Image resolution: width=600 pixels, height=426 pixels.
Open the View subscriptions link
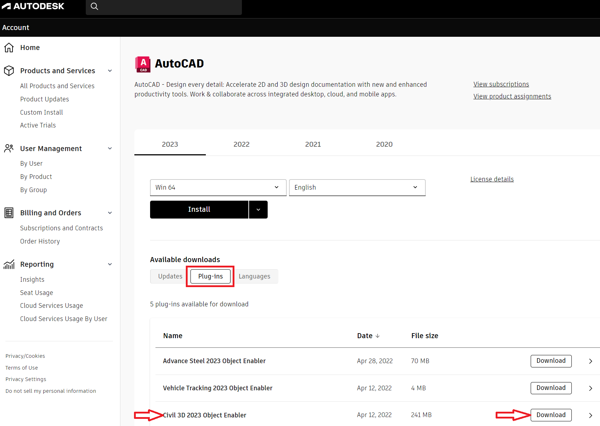[x=501, y=84]
